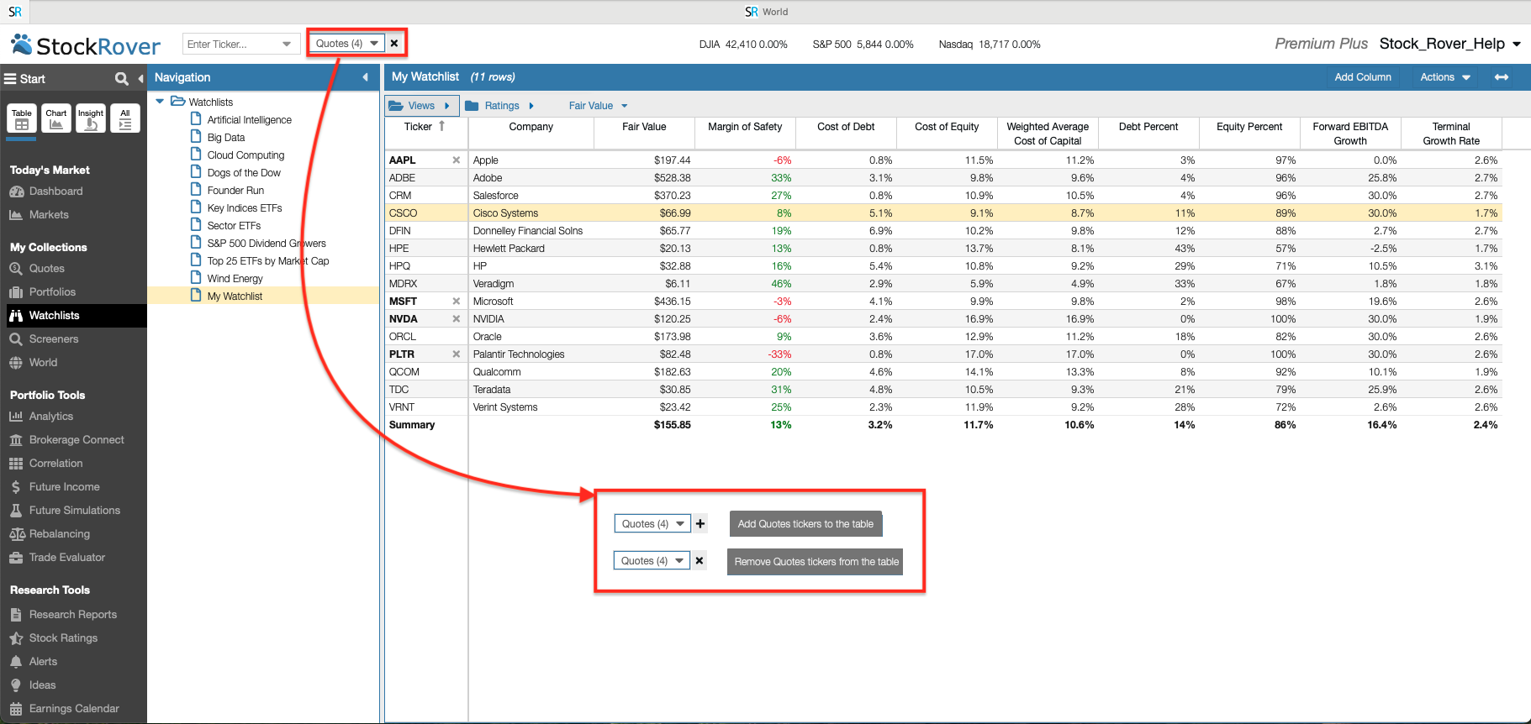
Task: Open the Stock_Rover_Help account menu
Action: pos(1450,44)
